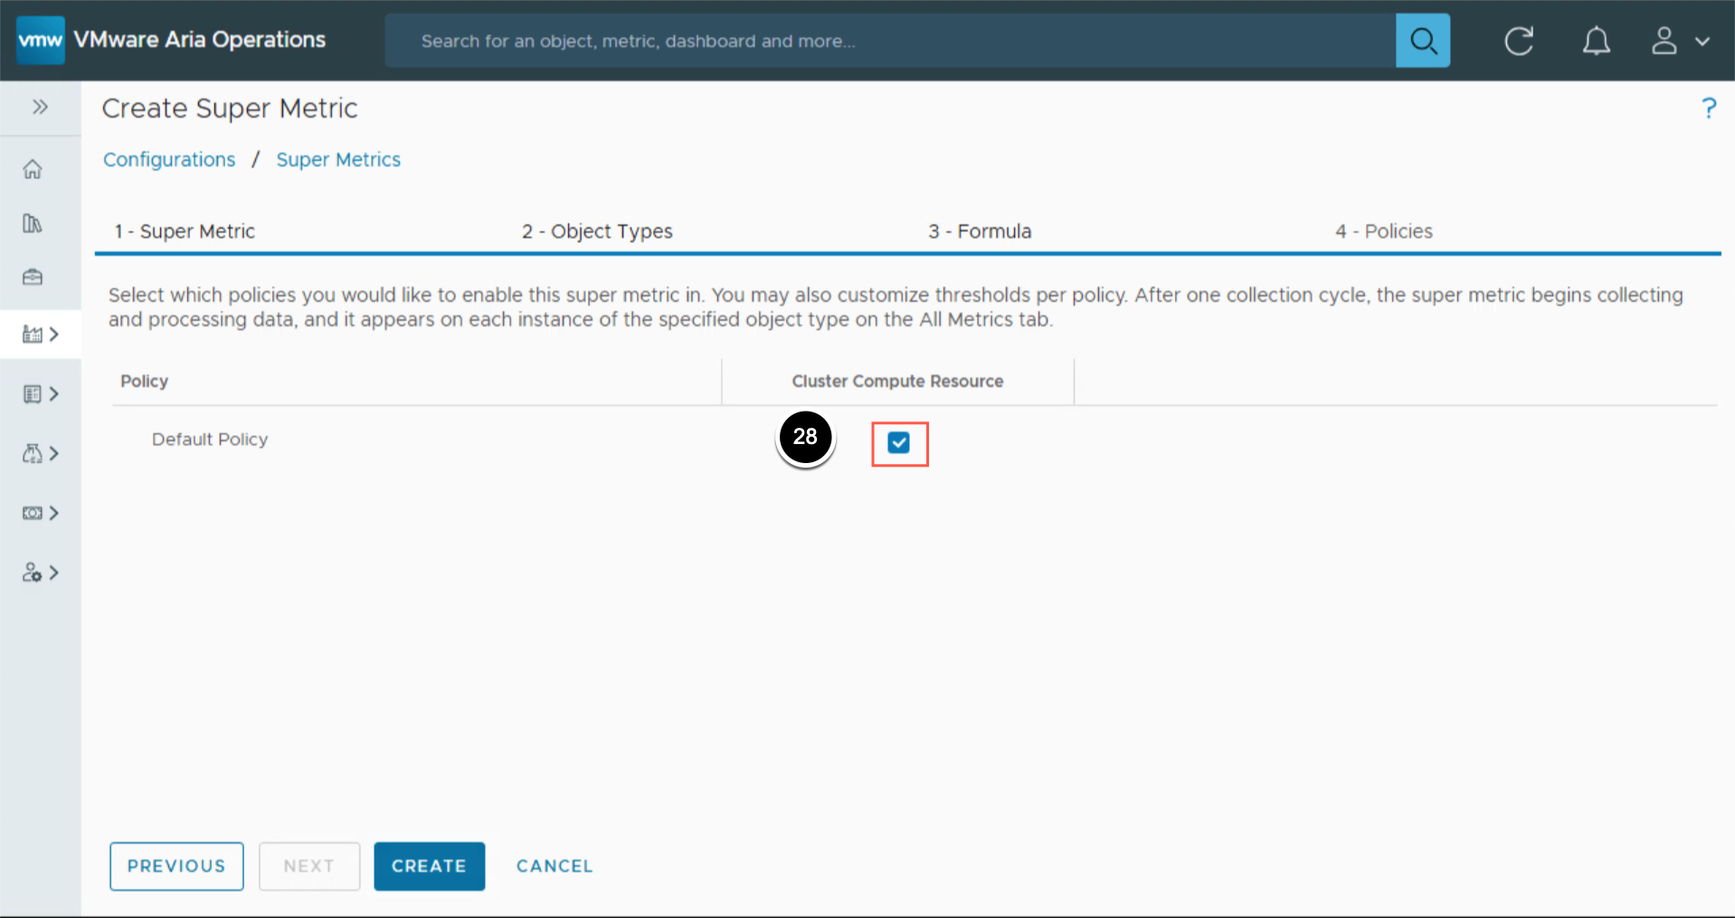Open the Super Metrics breadcrumb link
Screen dimensions: 1735x918
coord(338,160)
